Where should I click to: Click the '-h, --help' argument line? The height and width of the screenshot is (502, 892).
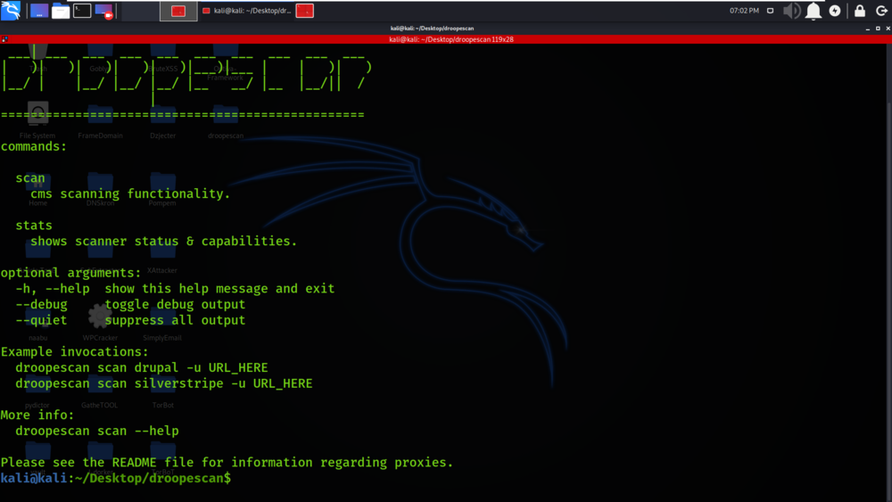[x=175, y=289]
